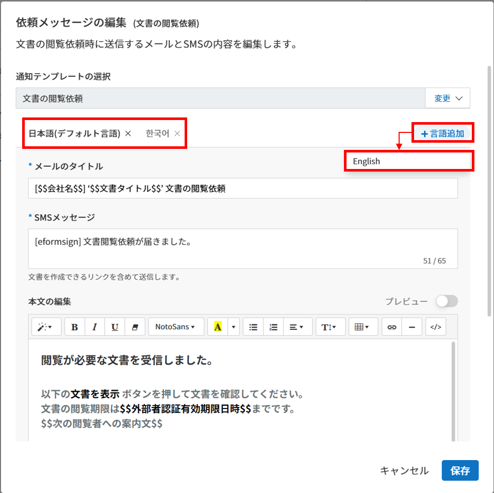Switch to the 한국어 language tab
Viewport: 494px width, 493px height.
157,133
